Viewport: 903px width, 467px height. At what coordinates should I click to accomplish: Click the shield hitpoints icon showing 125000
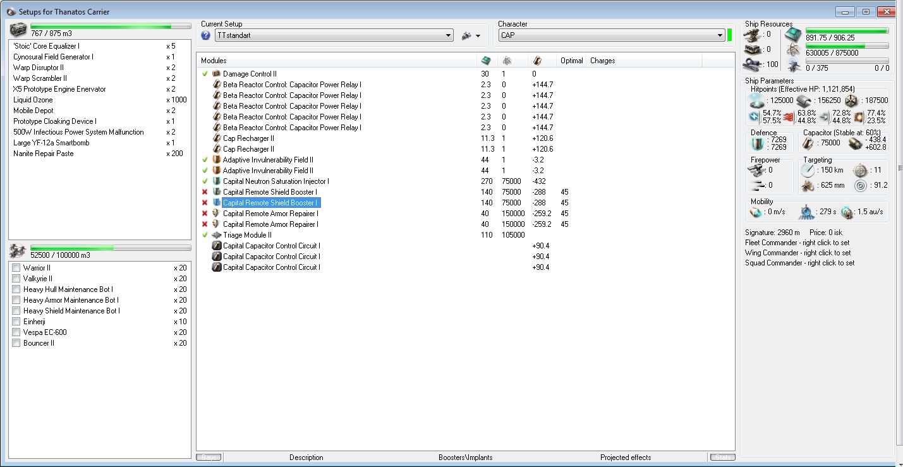point(756,100)
